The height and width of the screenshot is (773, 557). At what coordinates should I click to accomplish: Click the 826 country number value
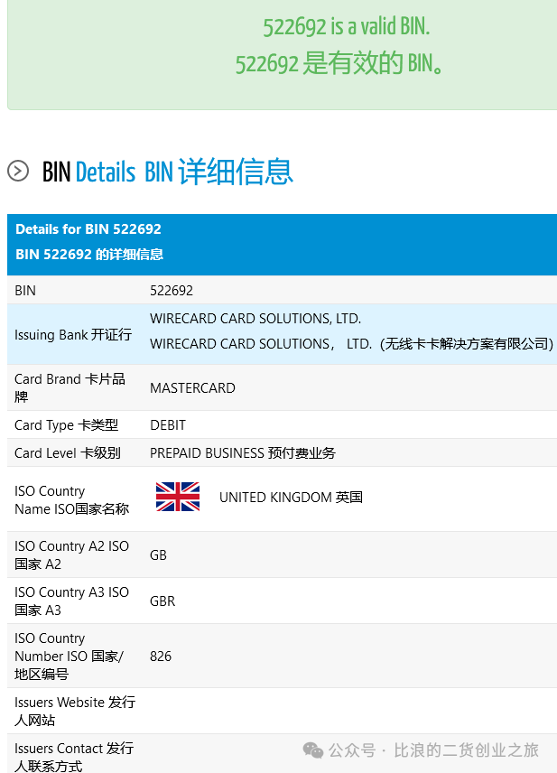[x=161, y=657]
